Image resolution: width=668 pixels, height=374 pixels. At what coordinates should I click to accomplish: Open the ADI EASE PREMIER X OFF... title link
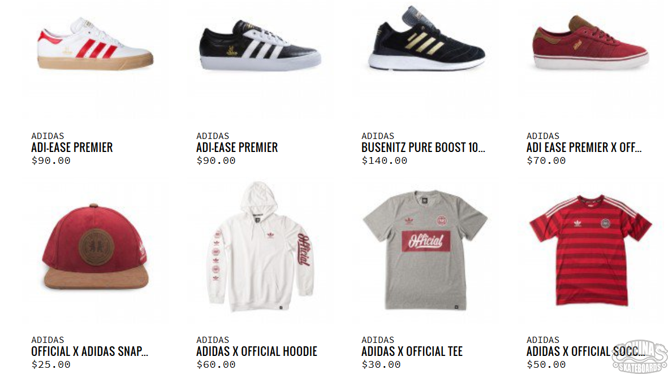click(x=584, y=147)
